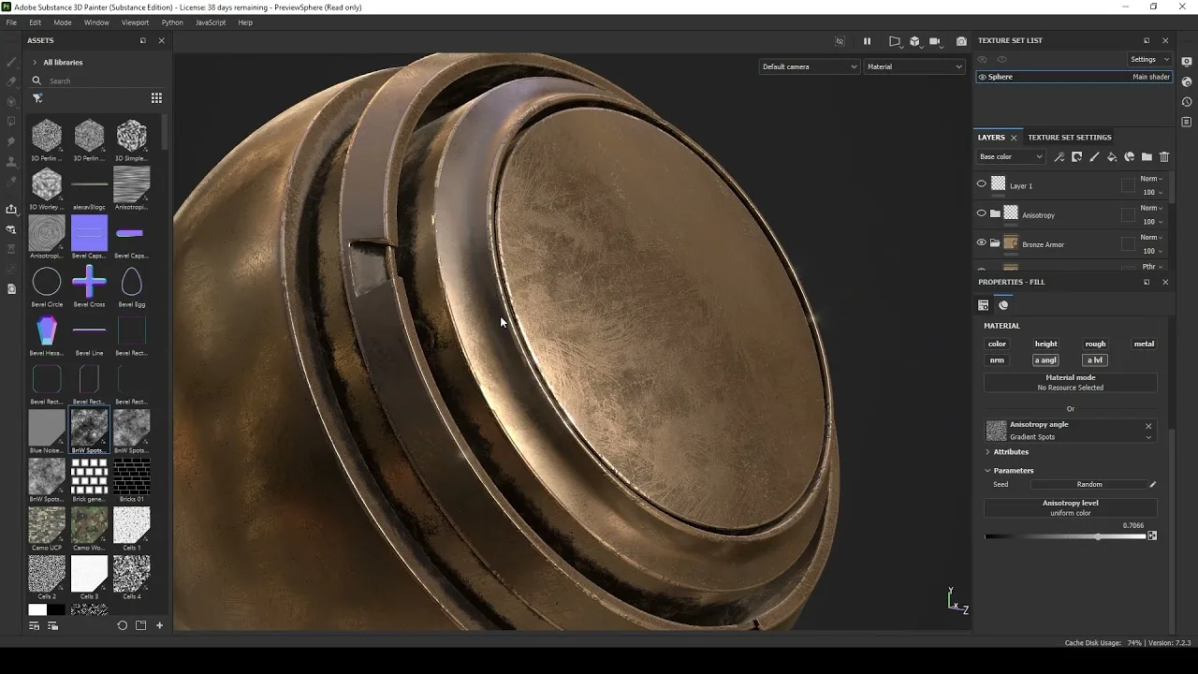Open the material properties icon in Properties panel
This screenshot has height=674, width=1198.
click(x=1002, y=304)
